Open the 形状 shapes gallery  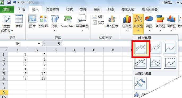(55, 21)
